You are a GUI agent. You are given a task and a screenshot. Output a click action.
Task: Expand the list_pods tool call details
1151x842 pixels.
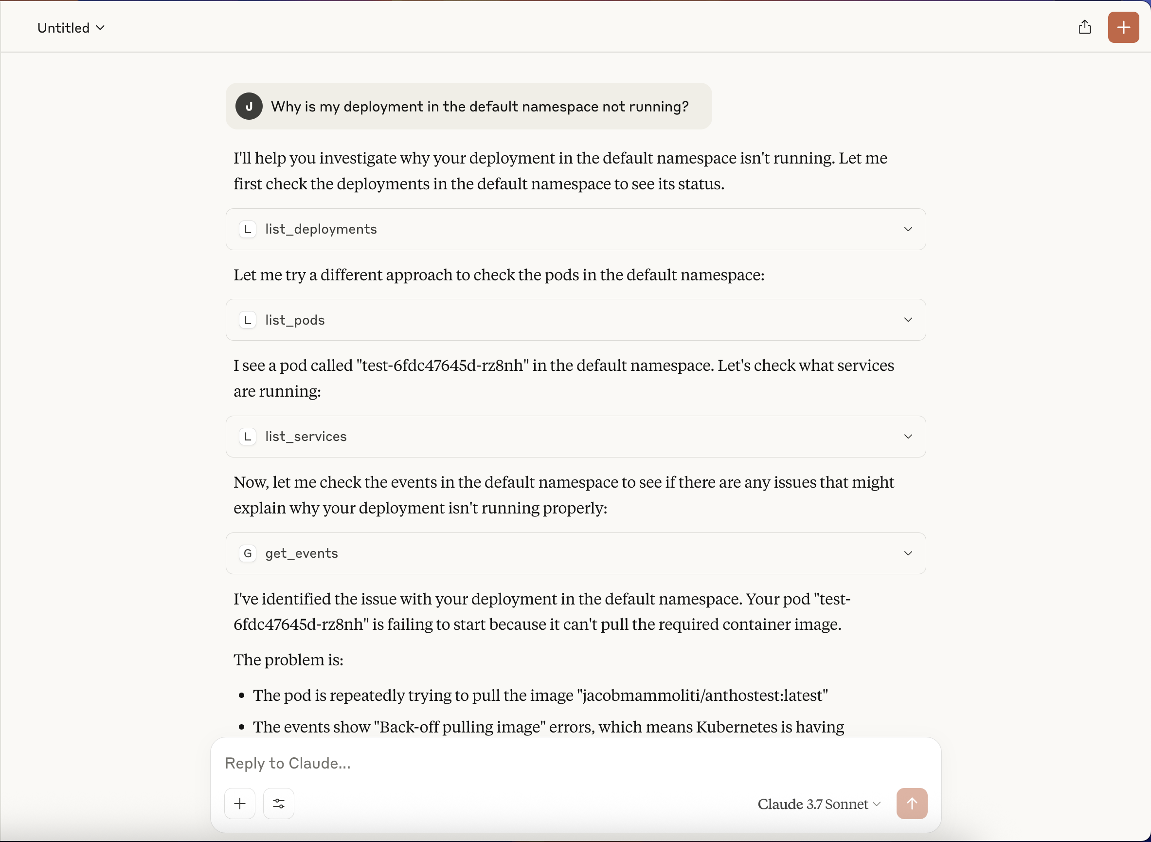coord(908,320)
